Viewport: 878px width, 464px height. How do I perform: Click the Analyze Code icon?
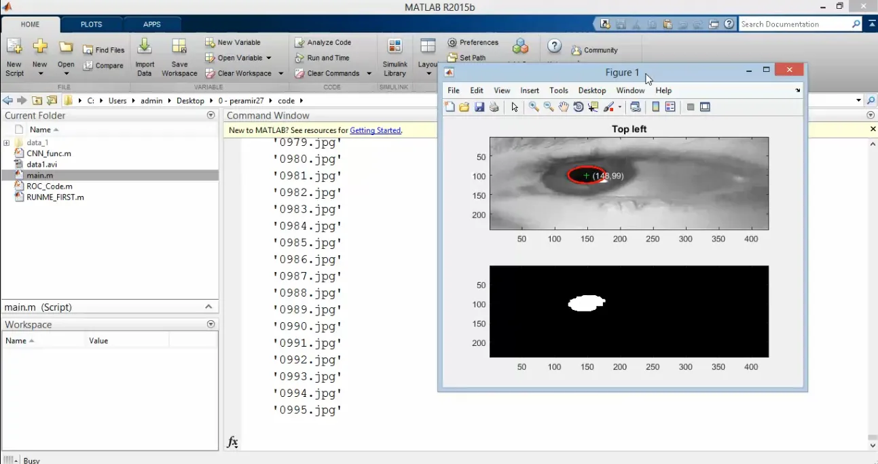pos(299,42)
